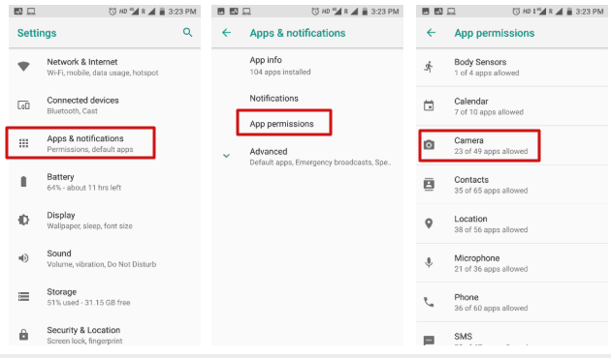Open Connected devices settings
The width and height of the screenshot is (611, 358).
tap(105, 105)
